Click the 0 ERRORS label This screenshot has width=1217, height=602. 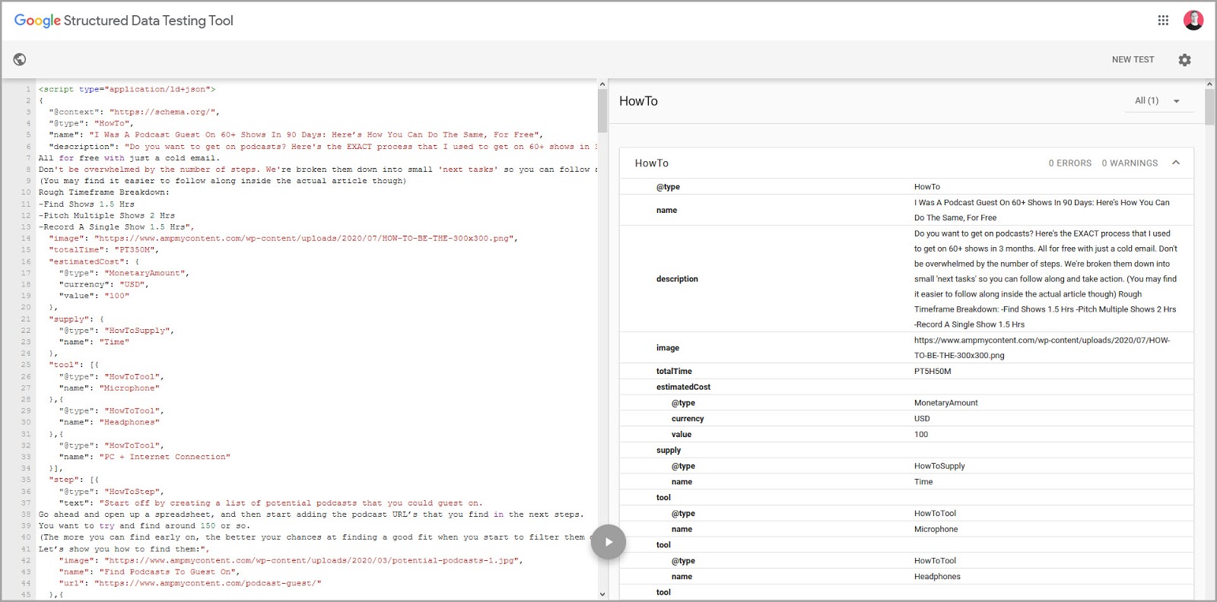click(1069, 163)
